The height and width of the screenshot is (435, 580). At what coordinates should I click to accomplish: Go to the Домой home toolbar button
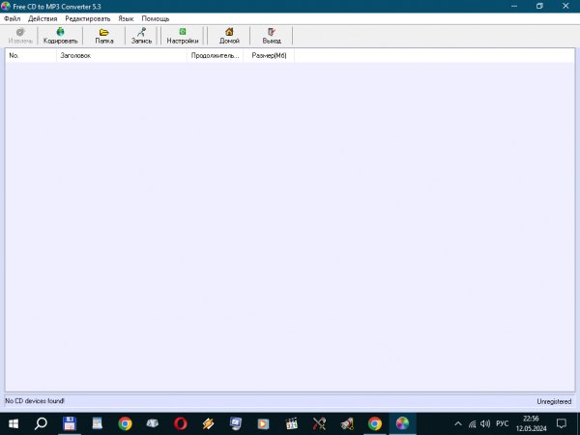coord(229,36)
